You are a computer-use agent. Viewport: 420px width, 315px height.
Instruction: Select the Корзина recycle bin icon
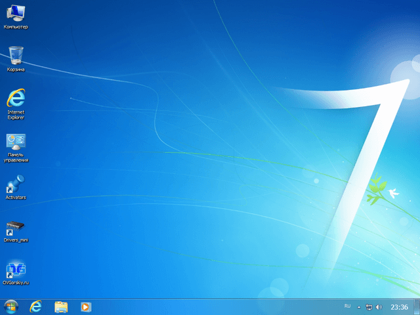pos(16,56)
